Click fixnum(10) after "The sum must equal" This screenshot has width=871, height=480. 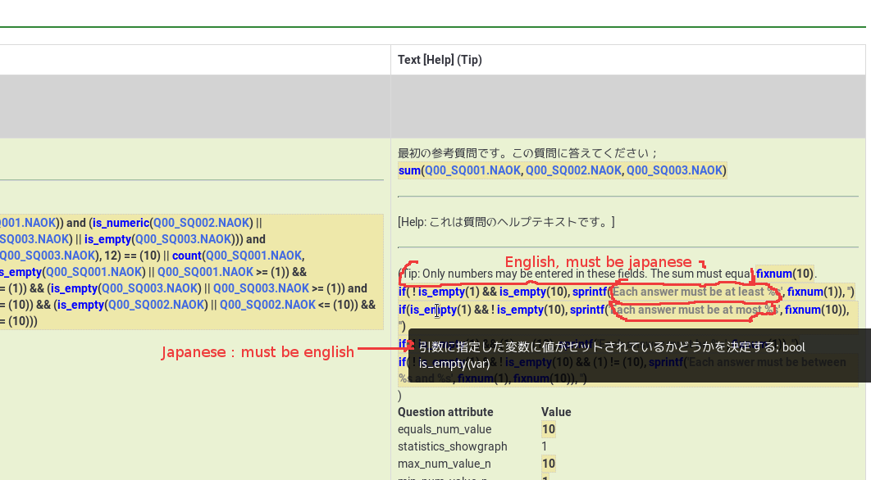(x=785, y=274)
